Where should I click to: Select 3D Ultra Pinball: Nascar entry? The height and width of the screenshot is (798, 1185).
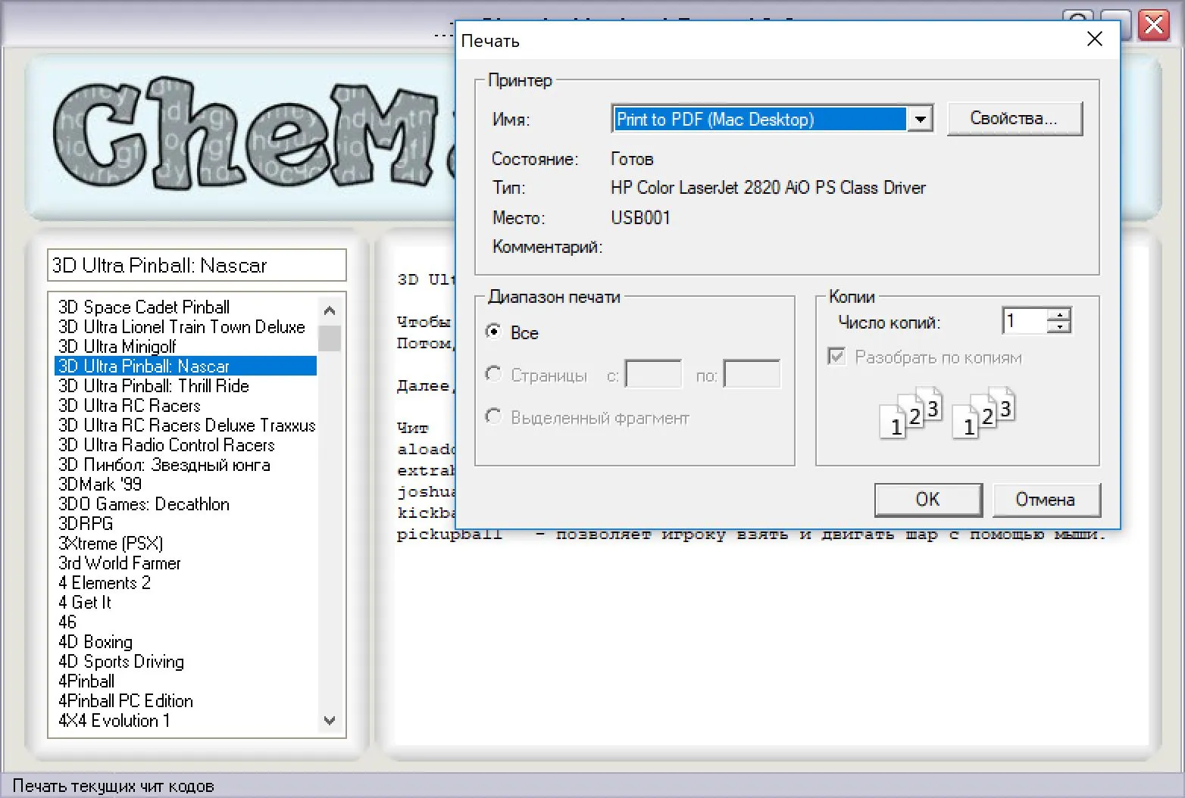(x=186, y=366)
